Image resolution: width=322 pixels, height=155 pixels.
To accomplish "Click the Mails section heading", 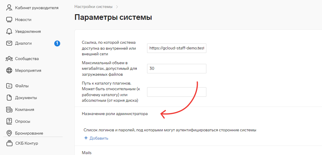I will click(87, 153).
